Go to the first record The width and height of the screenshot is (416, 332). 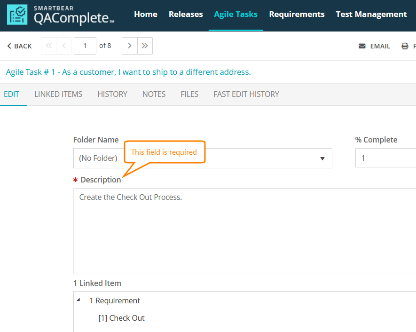pyautogui.click(x=48, y=46)
